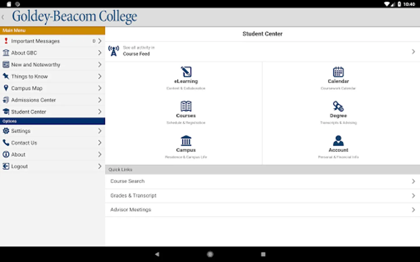Image resolution: width=420 pixels, height=262 pixels.
Task: Expand Campus Map row chevron
Action: (x=100, y=88)
